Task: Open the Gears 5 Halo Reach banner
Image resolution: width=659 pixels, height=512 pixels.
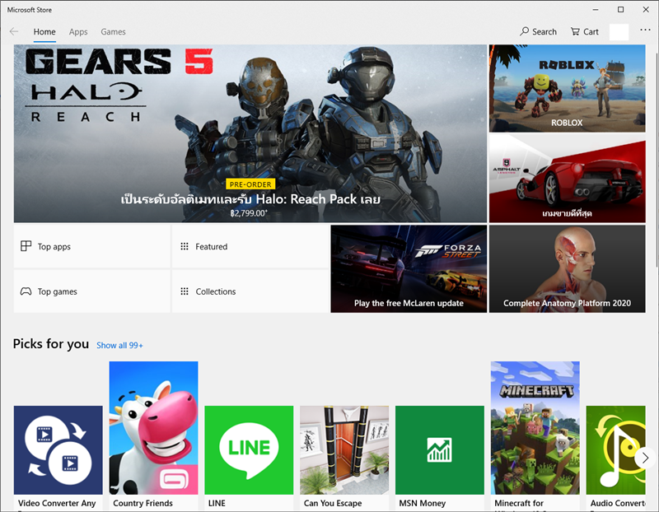Action: click(250, 133)
